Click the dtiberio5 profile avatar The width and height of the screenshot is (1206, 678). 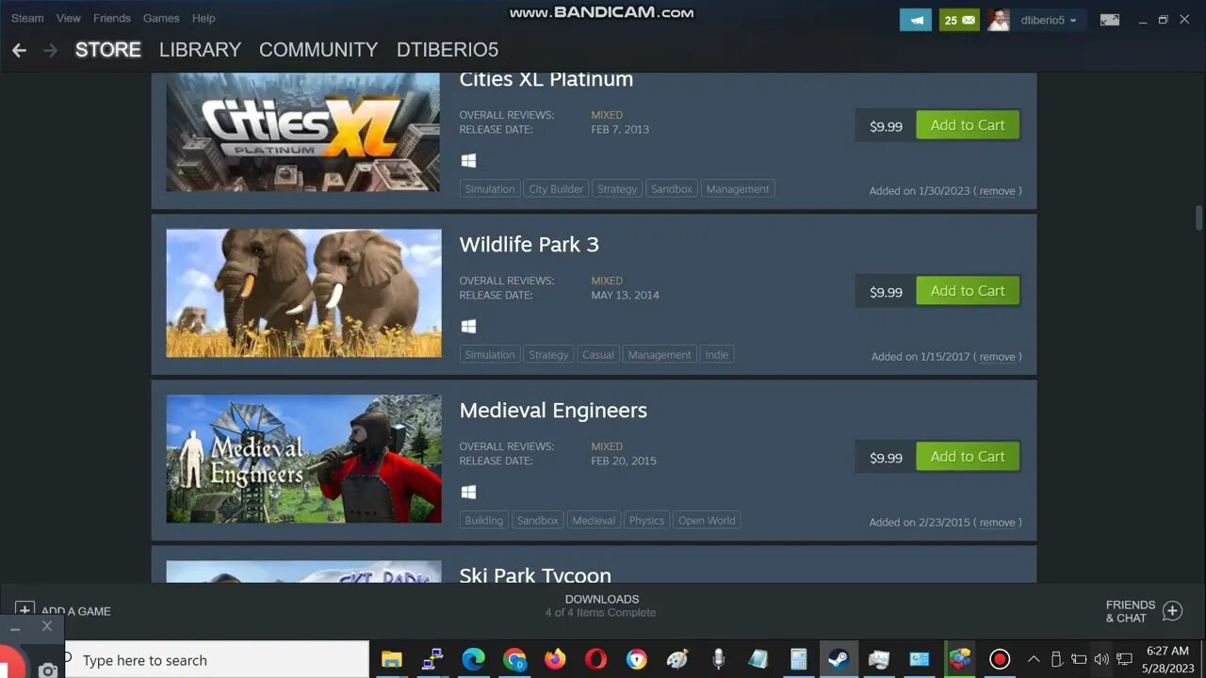click(x=999, y=20)
